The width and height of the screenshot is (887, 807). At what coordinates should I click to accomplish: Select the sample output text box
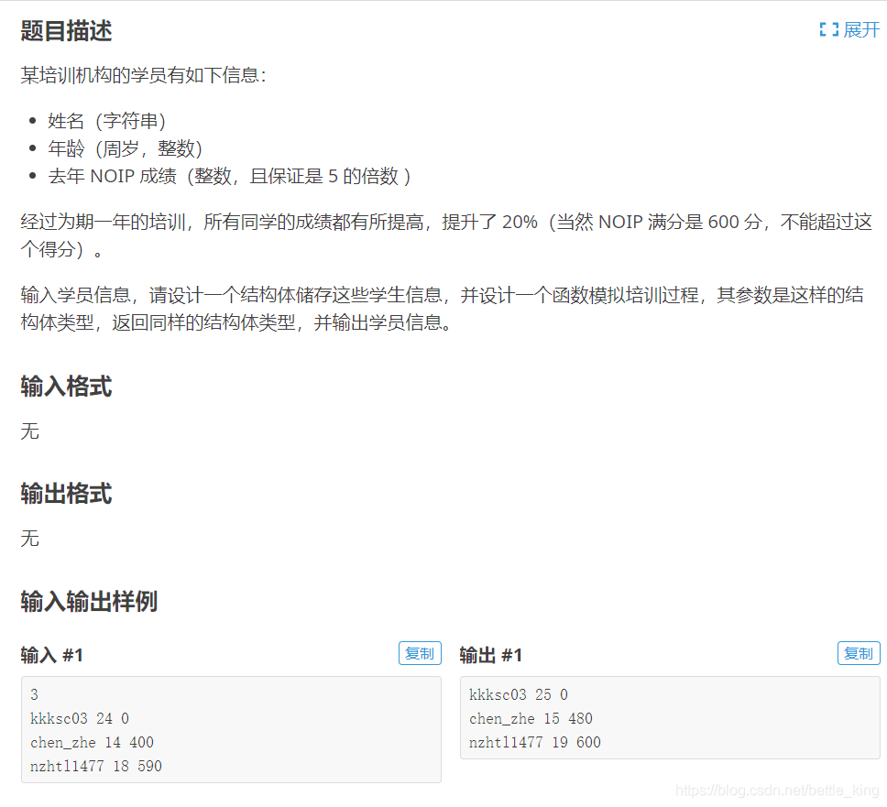tap(668, 718)
